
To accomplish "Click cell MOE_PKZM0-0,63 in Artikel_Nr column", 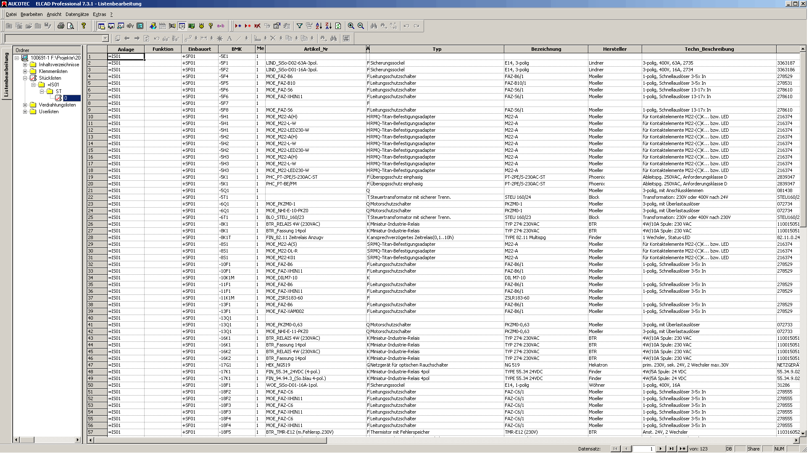I will [x=316, y=325].
